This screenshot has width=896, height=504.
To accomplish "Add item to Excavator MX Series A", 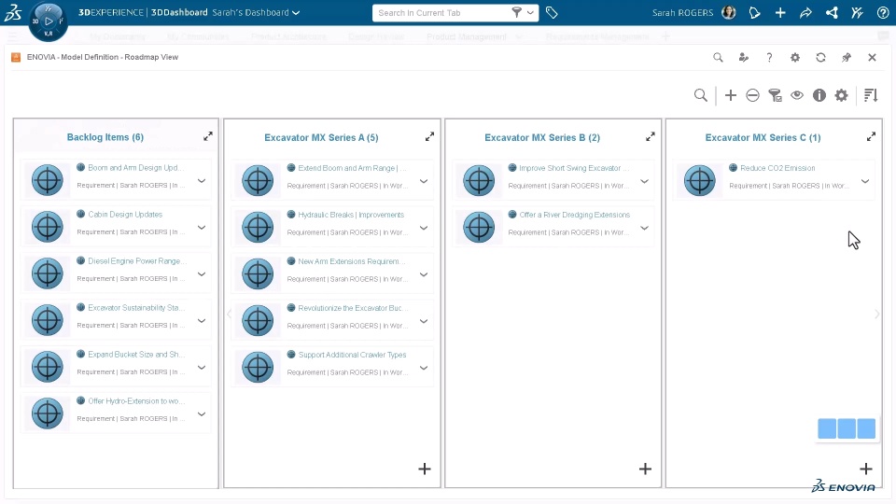I will click(x=424, y=469).
